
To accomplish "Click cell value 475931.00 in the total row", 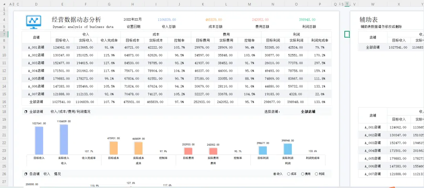I will pyautogui.click(x=132, y=102).
